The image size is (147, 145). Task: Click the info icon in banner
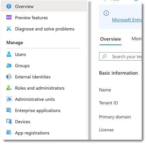(106, 13)
